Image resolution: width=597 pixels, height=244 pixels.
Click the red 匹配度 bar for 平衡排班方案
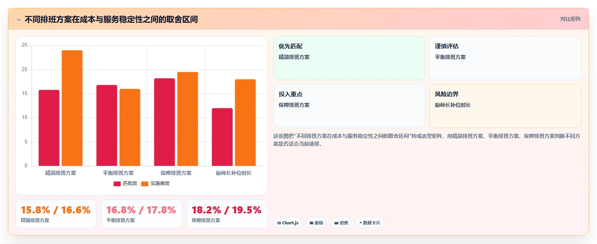click(107, 125)
